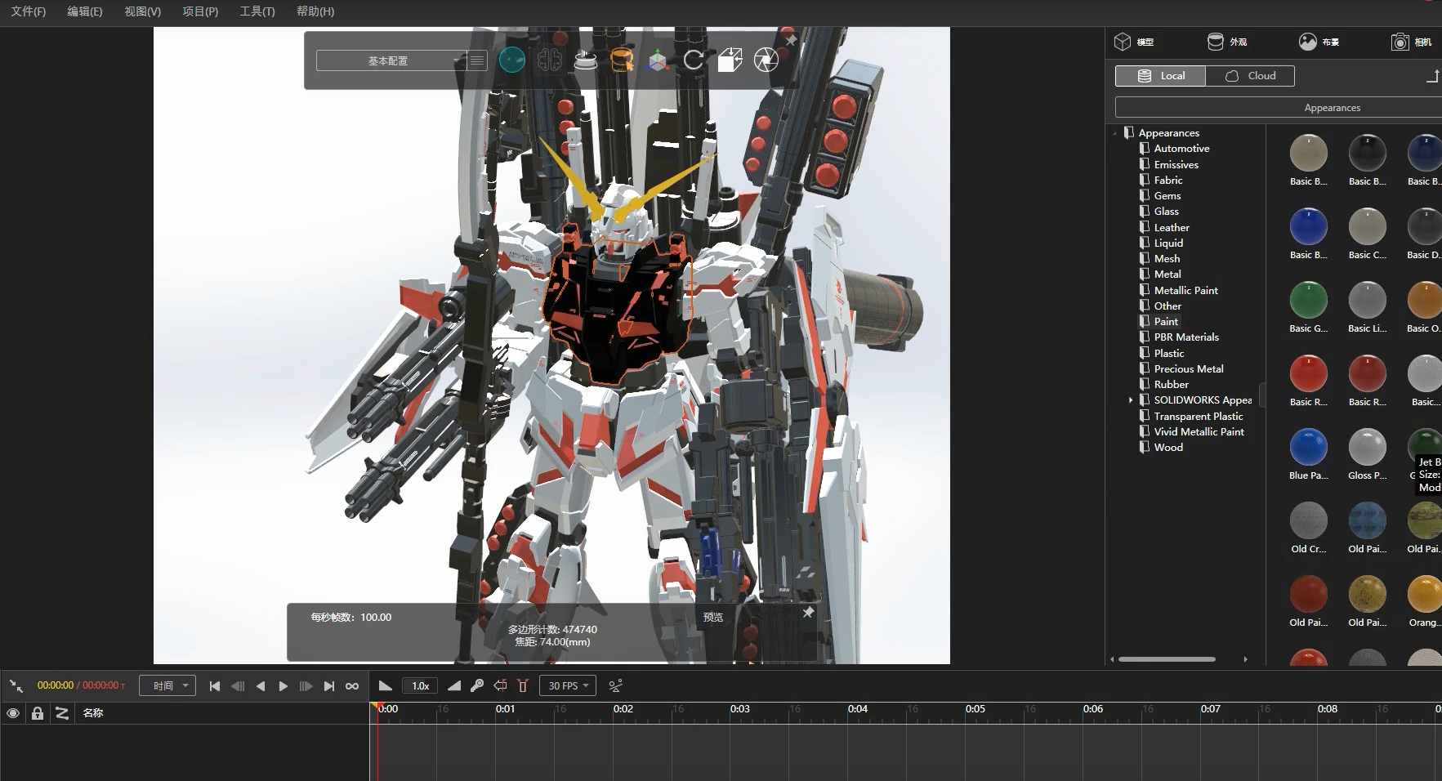Image resolution: width=1442 pixels, height=781 pixels.
Task: Click the timeline loop-back arrow icon
Action: pos(500,685)
